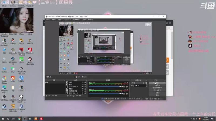
Task: Open source properties gear under sources list
Action: [x=73, y=96]
